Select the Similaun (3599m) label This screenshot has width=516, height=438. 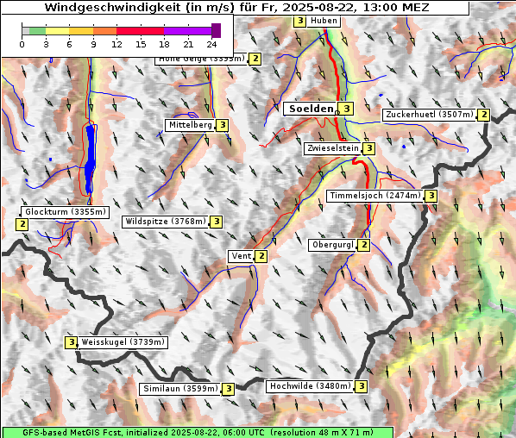180,389
